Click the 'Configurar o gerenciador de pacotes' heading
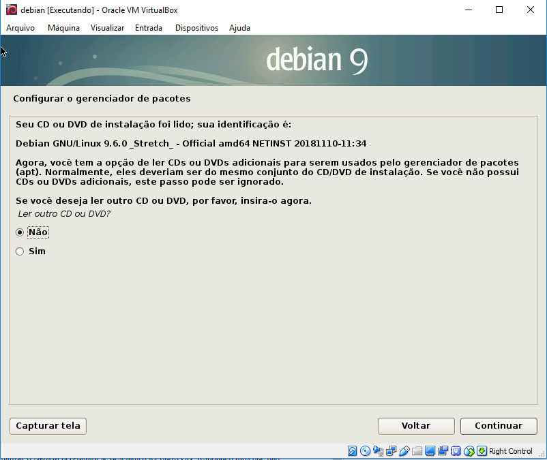The image size is (547, 460). tap(102, 99)
